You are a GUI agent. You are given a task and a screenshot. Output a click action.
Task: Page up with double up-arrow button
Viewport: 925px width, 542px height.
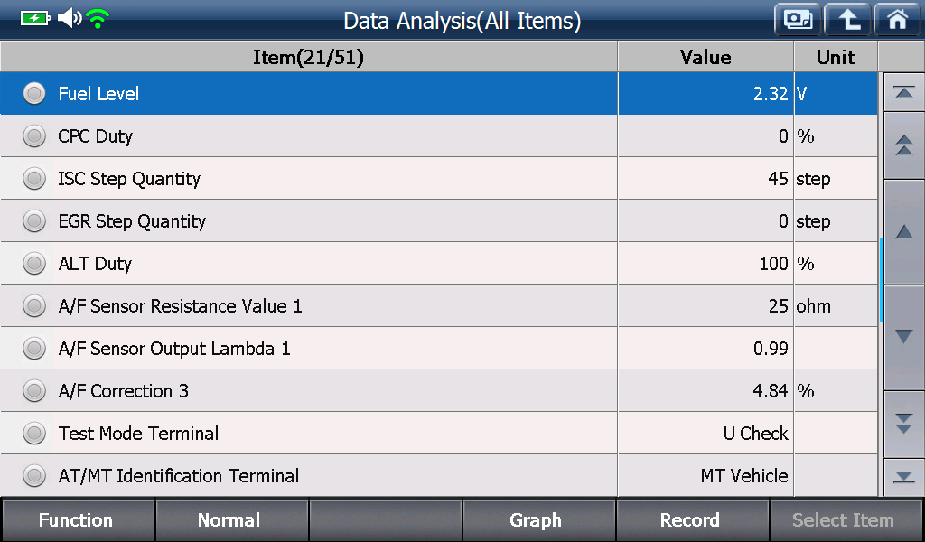tap(903, 145)
